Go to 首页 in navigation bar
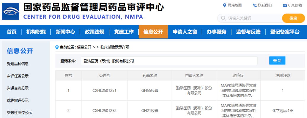The image size is (307, 118). click(x=12, y=32)
